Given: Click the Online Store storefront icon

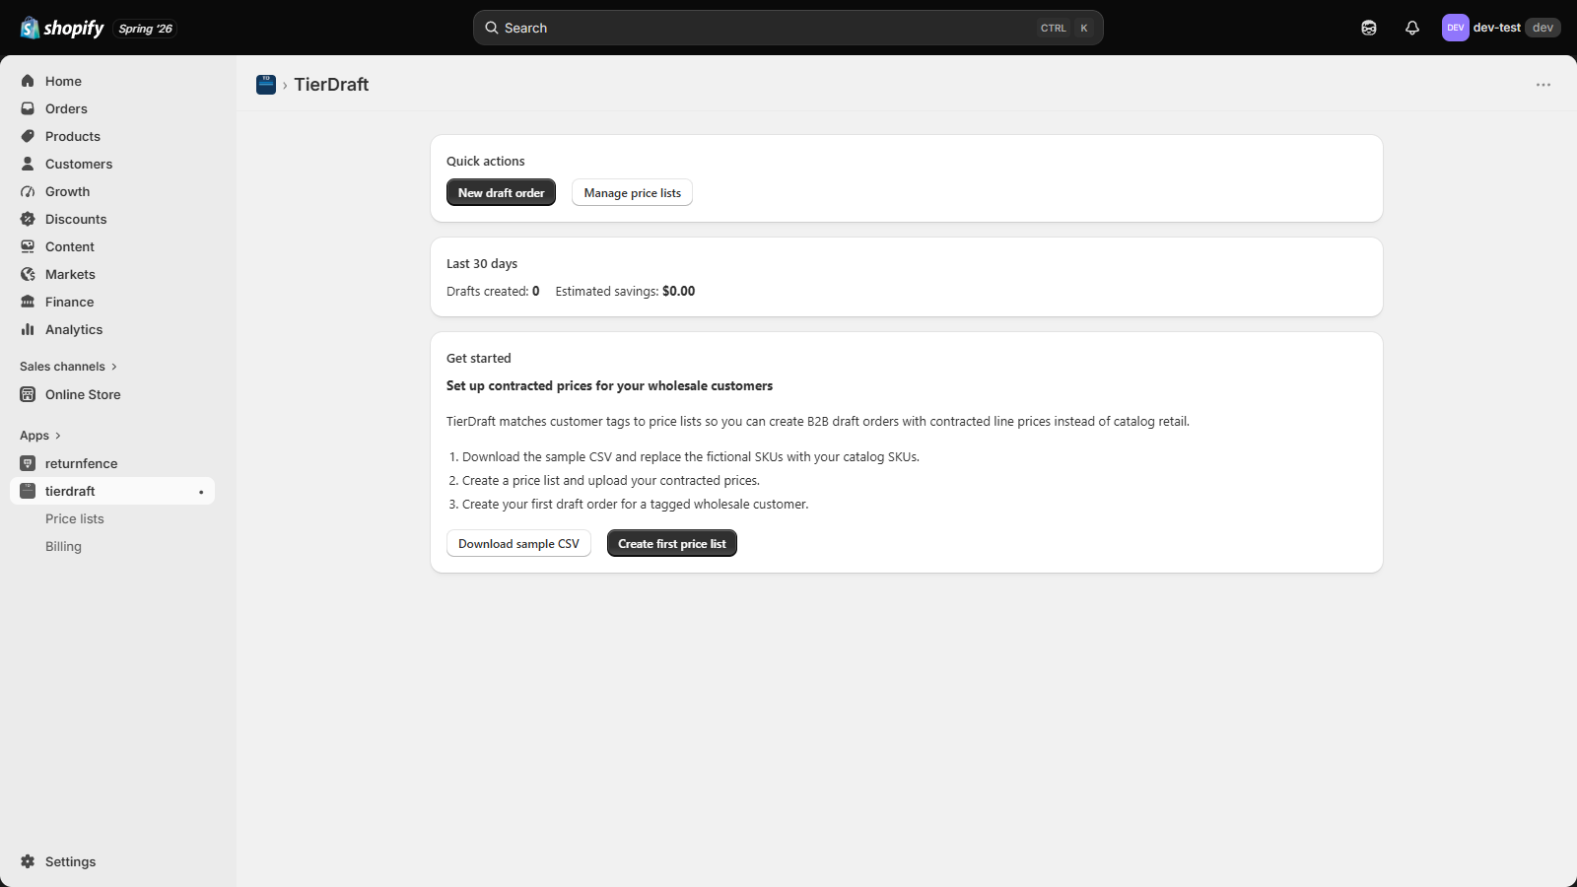Looking at the screenshot, I should click(28, 394).
